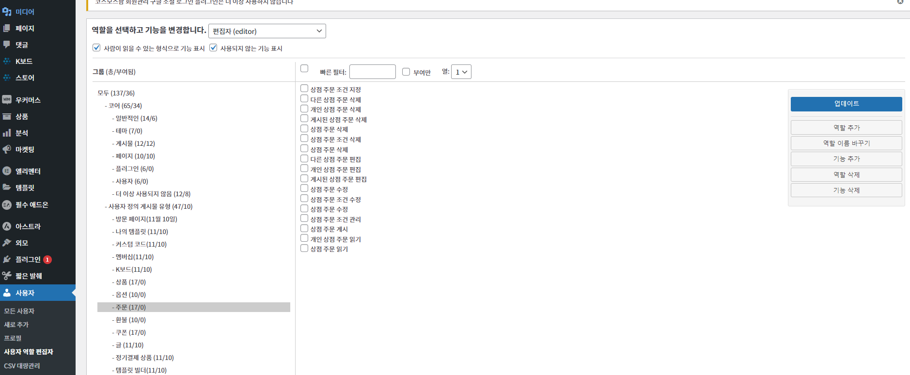Click the 역할 추가 button
910x375 pixels.
point(846,127)
